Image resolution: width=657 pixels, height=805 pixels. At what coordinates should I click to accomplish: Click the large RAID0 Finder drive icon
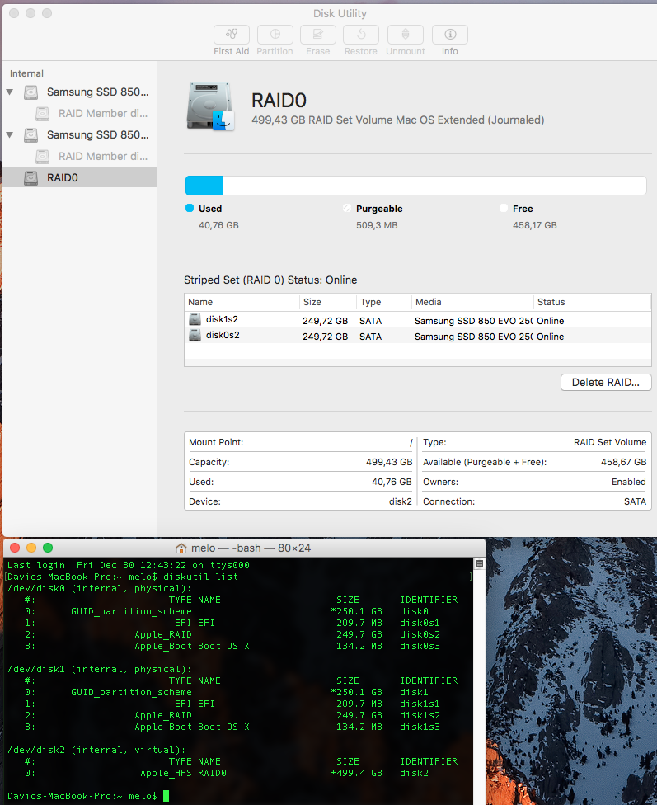click(210, 106)
